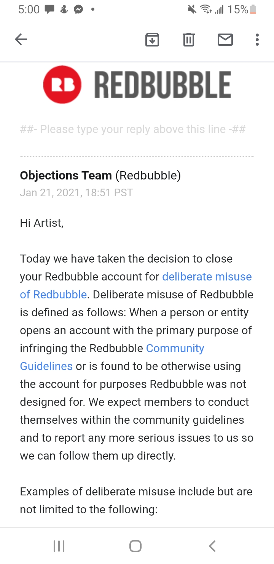274x564 pixels.
Task: Delete this email with trash icon
Action: click(189, 39)
